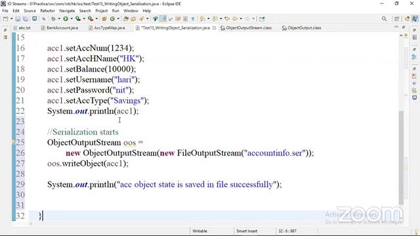
Task: Switch to Java EE perspective icon
Action: tap(407, 19)
